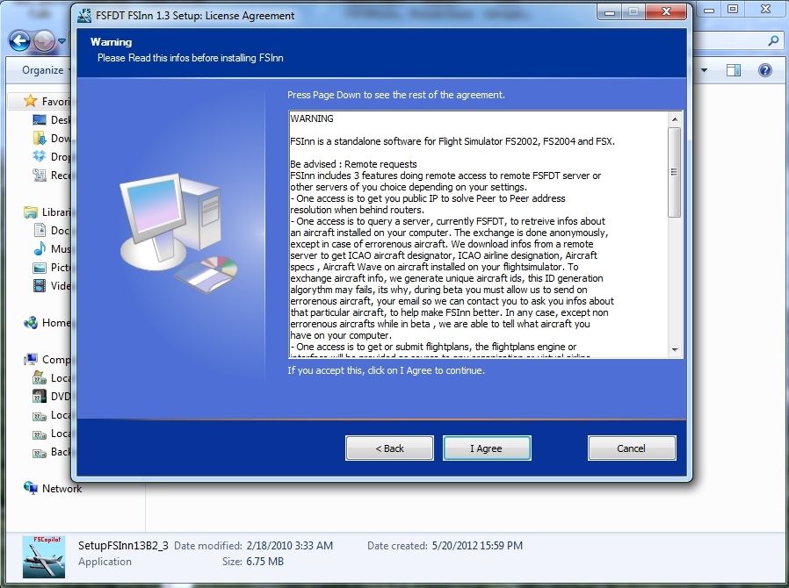
Task: Toggle the Explorer preview pane icon
Action: pyautogui.click(x=733, y=70)
